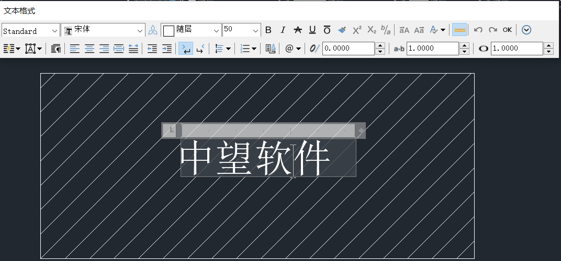The width and height of the screenshot is (561, 261).
Task: Toggle strikethrough formatting
Action: point(298,30)
